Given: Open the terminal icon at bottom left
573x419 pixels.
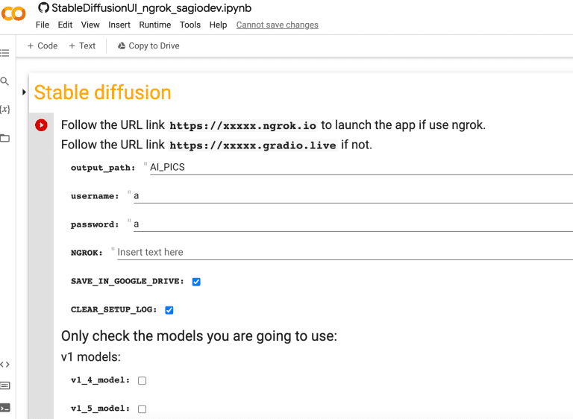Looking at the screenshot, I should (4, 408).
